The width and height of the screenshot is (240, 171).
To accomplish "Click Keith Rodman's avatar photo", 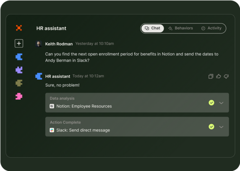I will (x=39, y=44).
